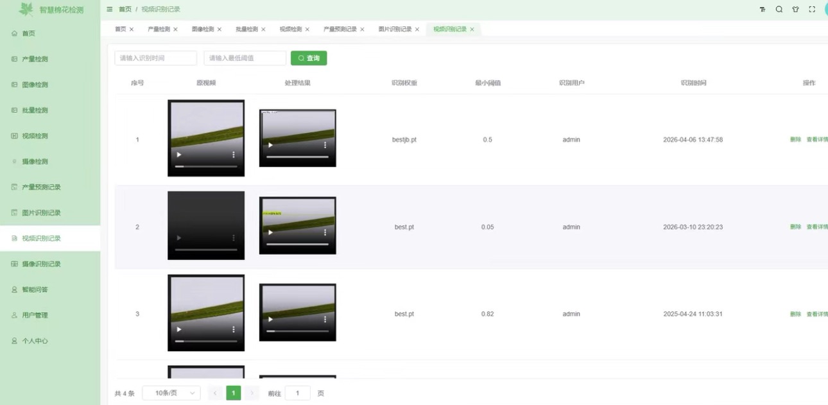The width and height of the screenshot is (828, 405).
Task: Delete row 1 record via 删除
Action: point(795,140)
